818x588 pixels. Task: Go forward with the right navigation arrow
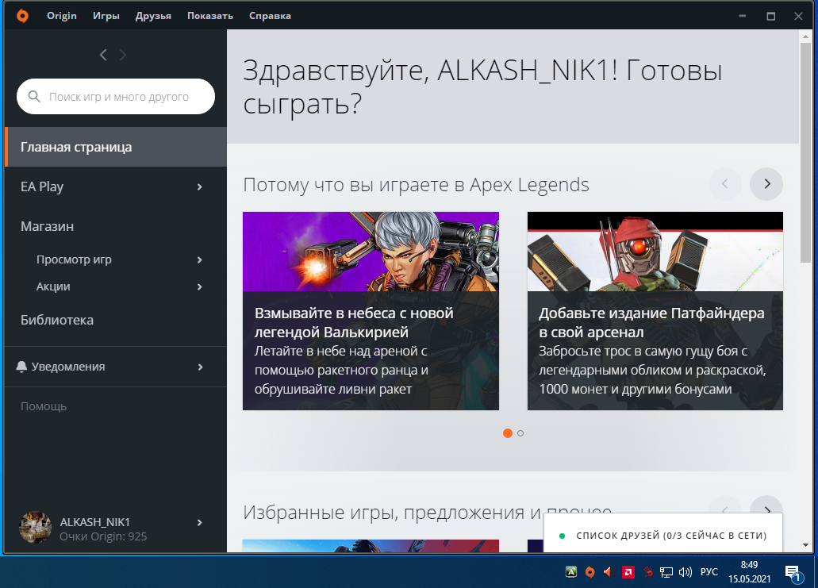tap(123, 55)
